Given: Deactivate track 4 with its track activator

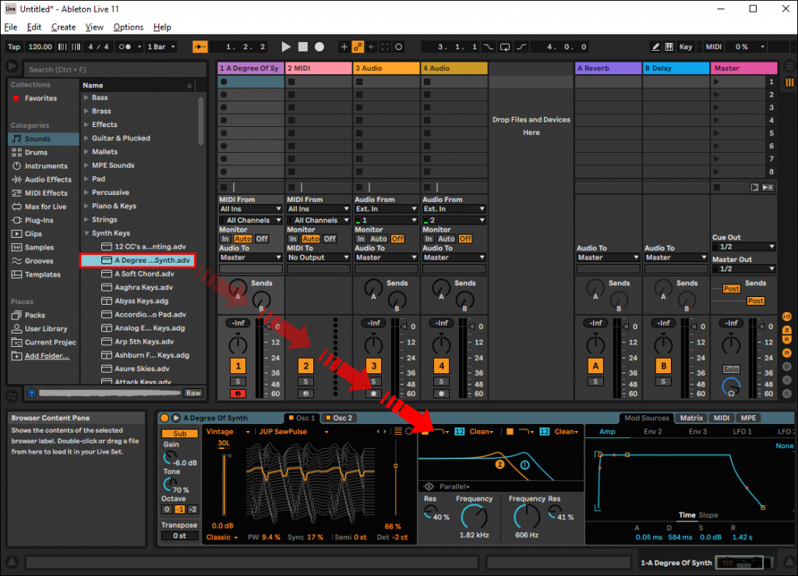Looking at the screenshot, I should pyautogui.click(x=440, y=365).
